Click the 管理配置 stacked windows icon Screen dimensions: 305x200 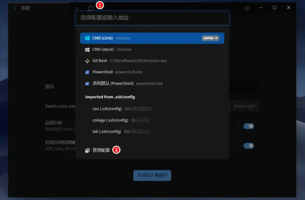[x=87, y=150]
